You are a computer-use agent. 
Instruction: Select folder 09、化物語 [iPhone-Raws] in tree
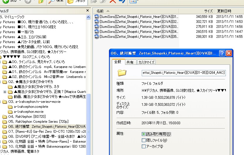[47, 142]
